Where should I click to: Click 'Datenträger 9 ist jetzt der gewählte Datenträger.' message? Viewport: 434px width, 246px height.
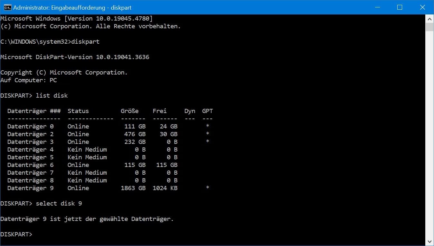(x=87, y=219)
